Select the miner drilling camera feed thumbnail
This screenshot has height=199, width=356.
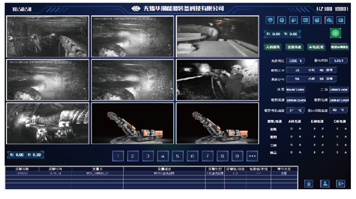coord(218,80)
